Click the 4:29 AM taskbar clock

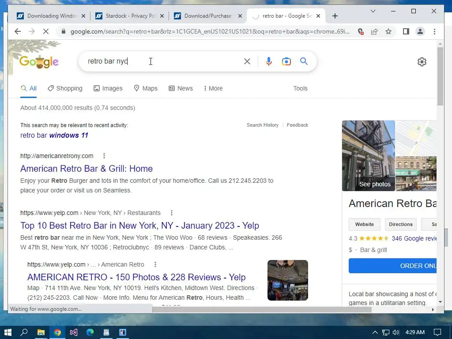[x=415, y=332]
